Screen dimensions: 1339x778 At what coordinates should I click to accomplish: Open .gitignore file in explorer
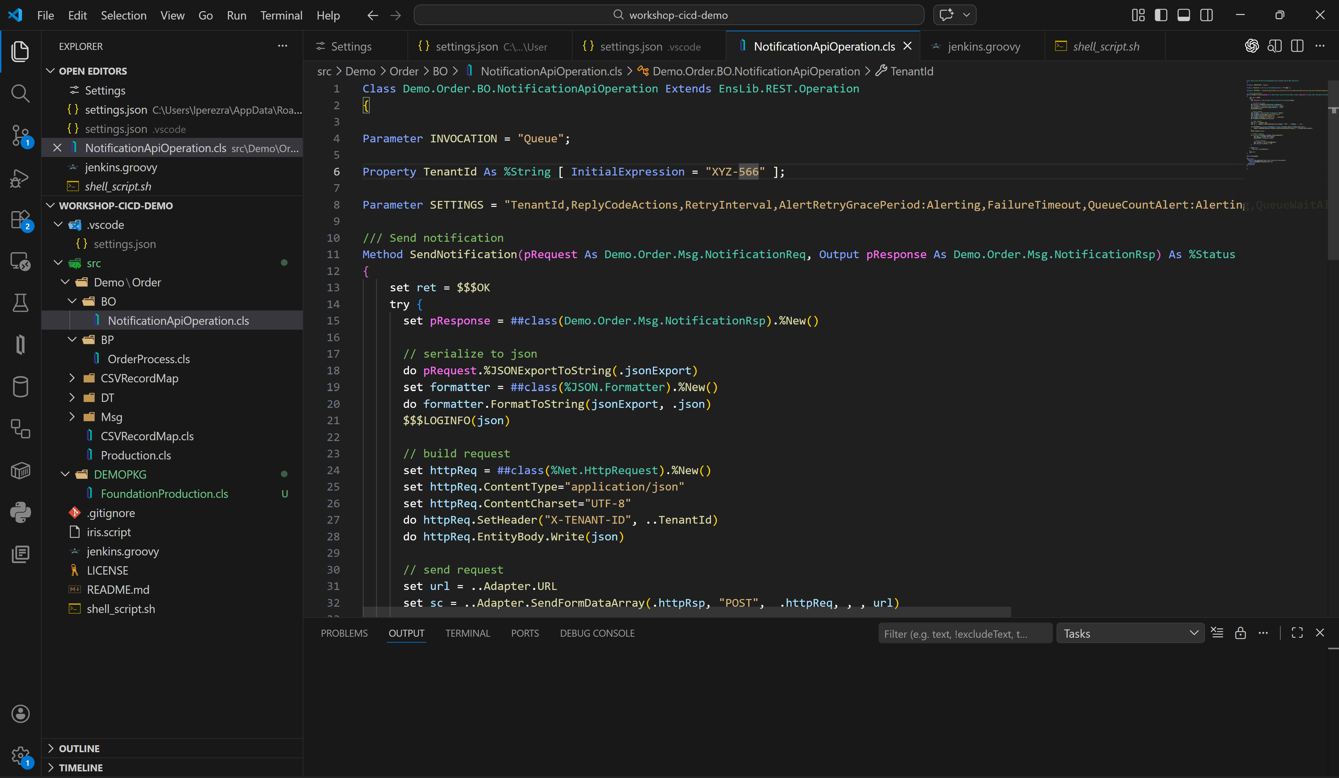pyautogui.click(x=111, y=513)
